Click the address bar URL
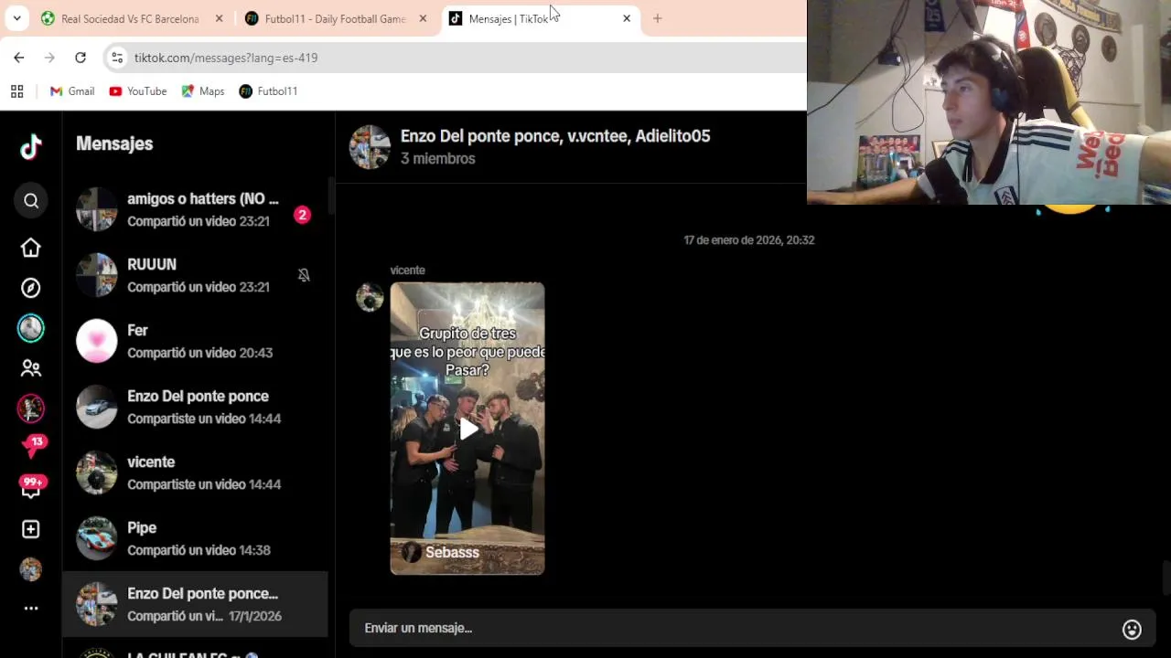The image size is (1171, 658). pyautogui.click(x=226, y=58)
